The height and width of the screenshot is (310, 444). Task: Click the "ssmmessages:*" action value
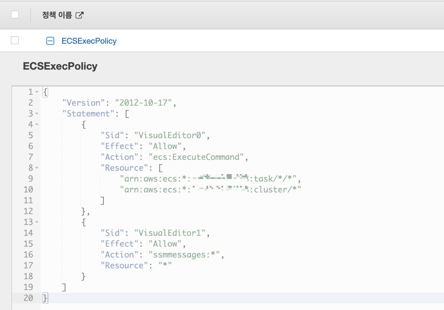point(184,255)
